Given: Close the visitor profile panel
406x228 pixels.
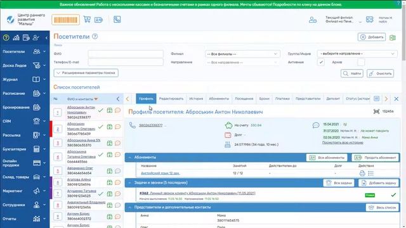Looking at the screenshot, I should pyautogui.click(x=396, y=99).
